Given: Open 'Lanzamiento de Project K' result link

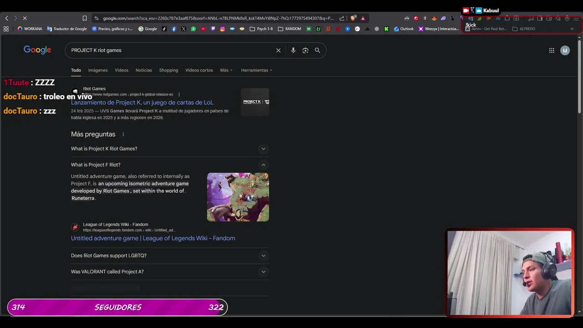Looking at the screenshot, I should [142, 102].
